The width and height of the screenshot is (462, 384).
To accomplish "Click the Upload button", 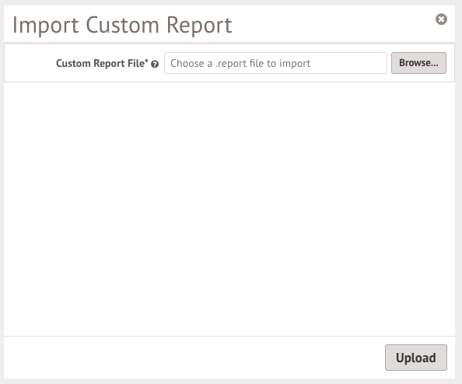I will (416, 358).
